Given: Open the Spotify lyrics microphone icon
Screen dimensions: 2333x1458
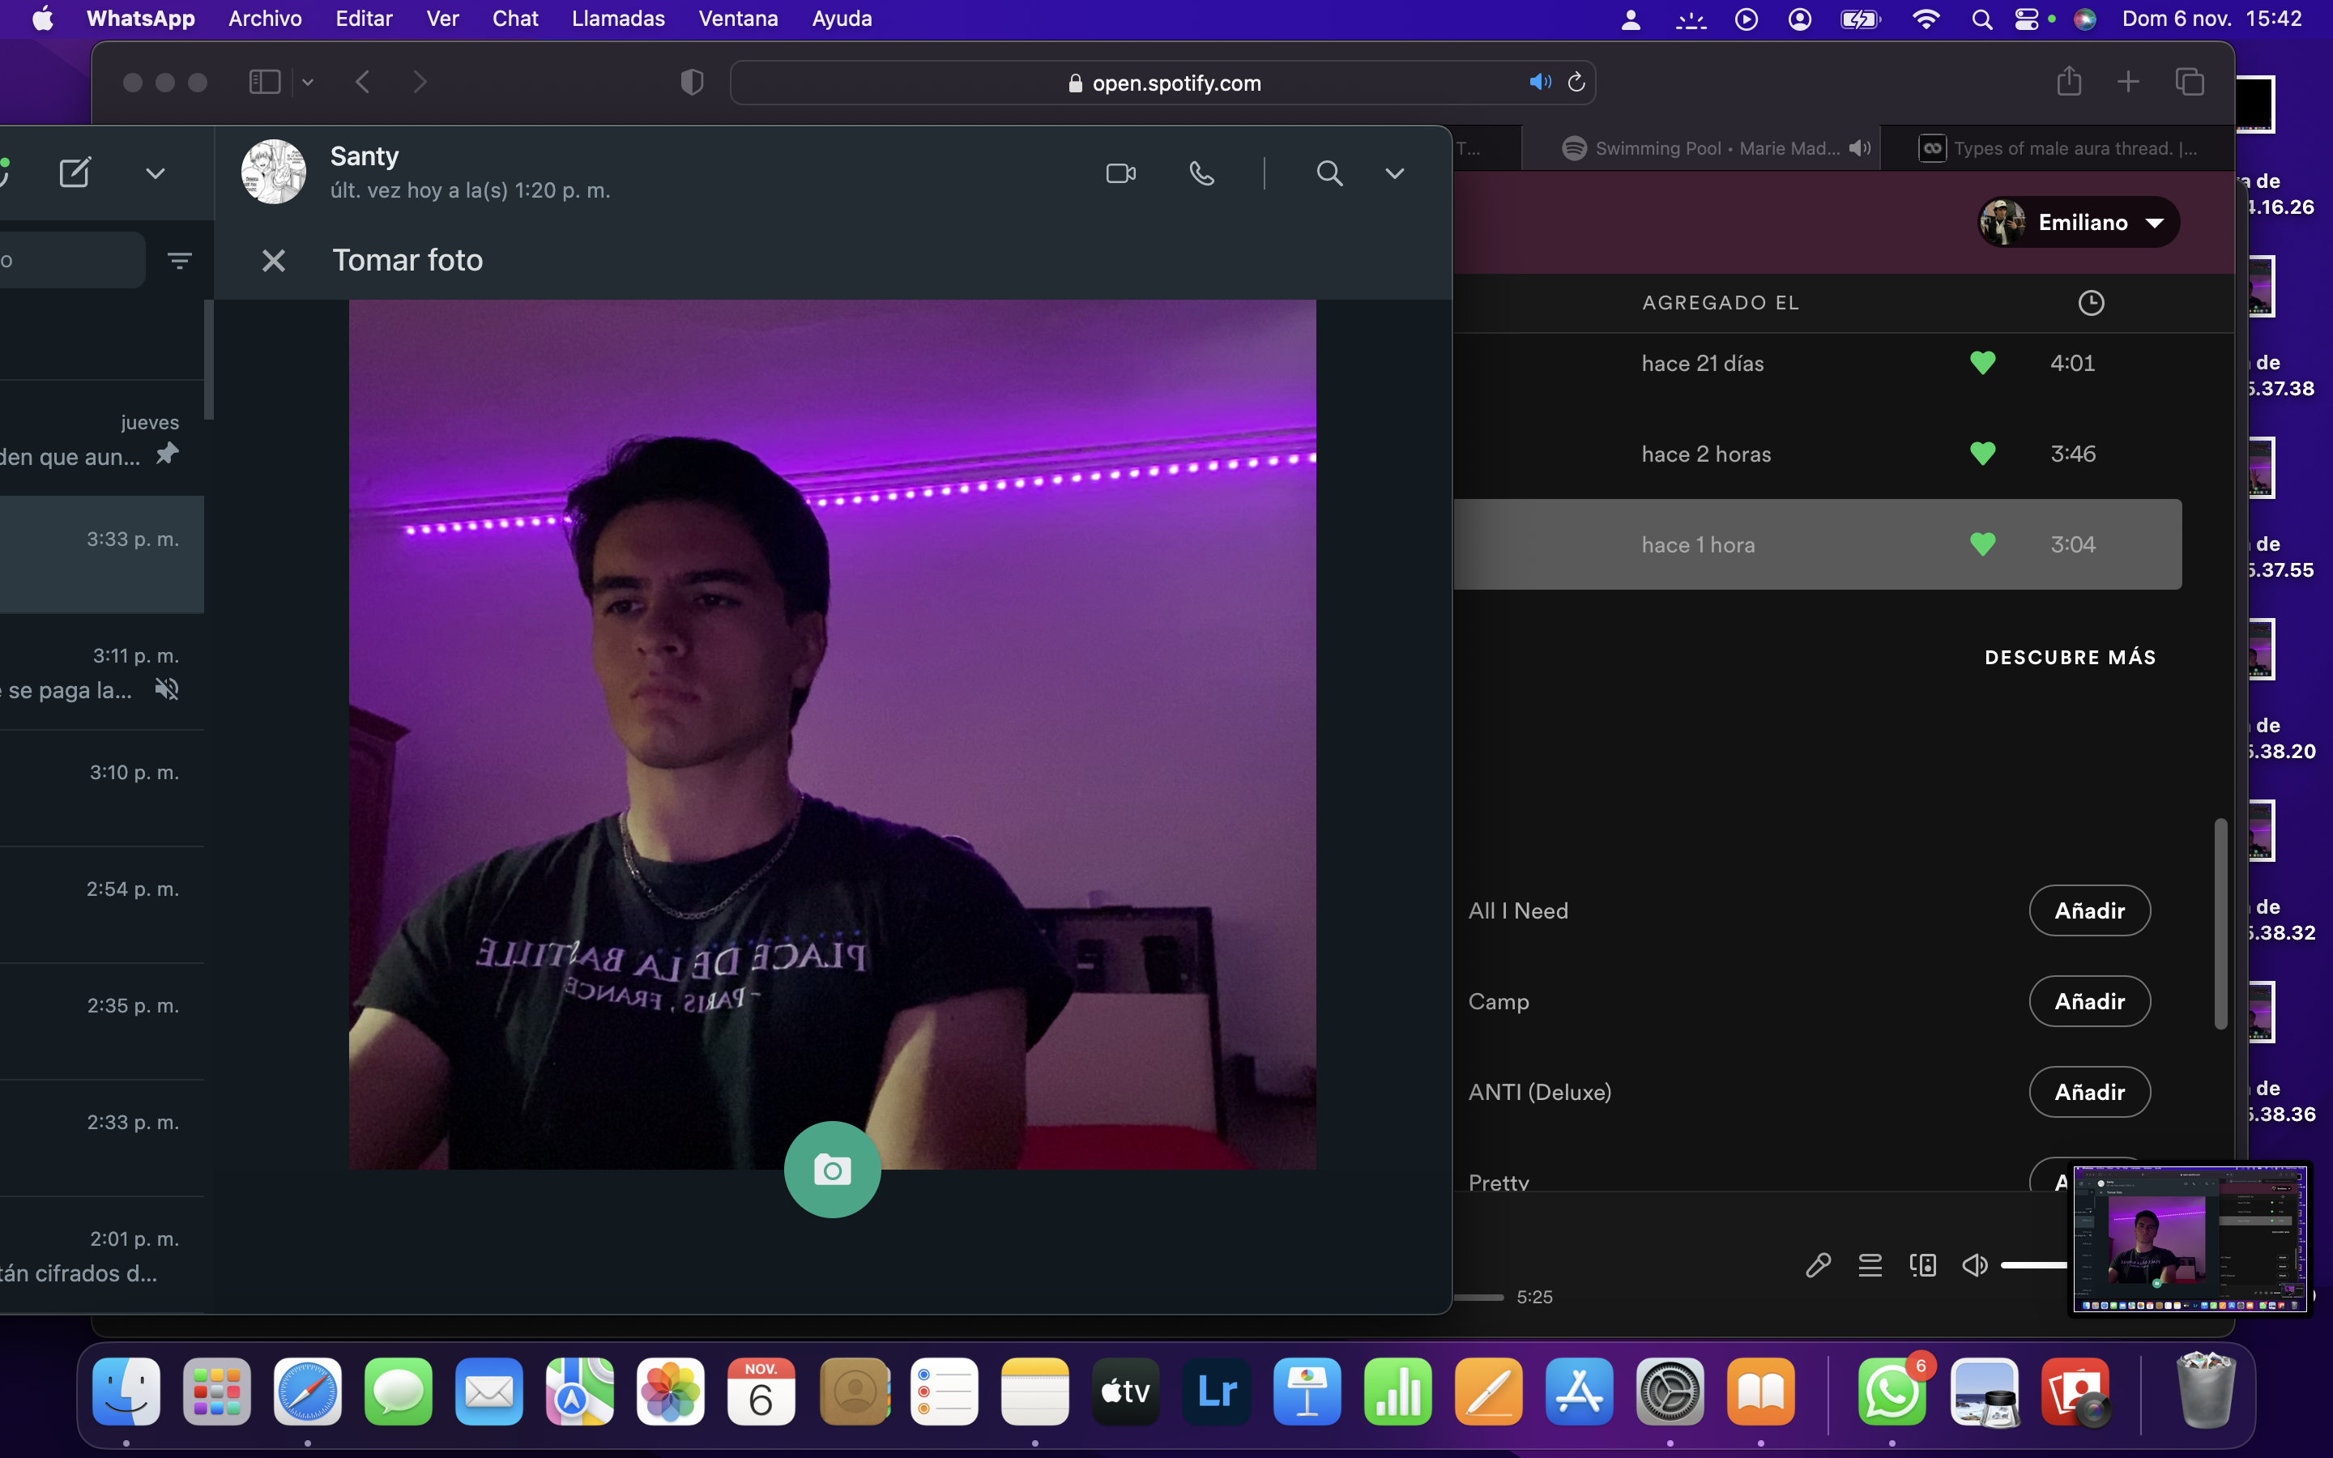Looking at the screenshot, I should [1817, 1265].
